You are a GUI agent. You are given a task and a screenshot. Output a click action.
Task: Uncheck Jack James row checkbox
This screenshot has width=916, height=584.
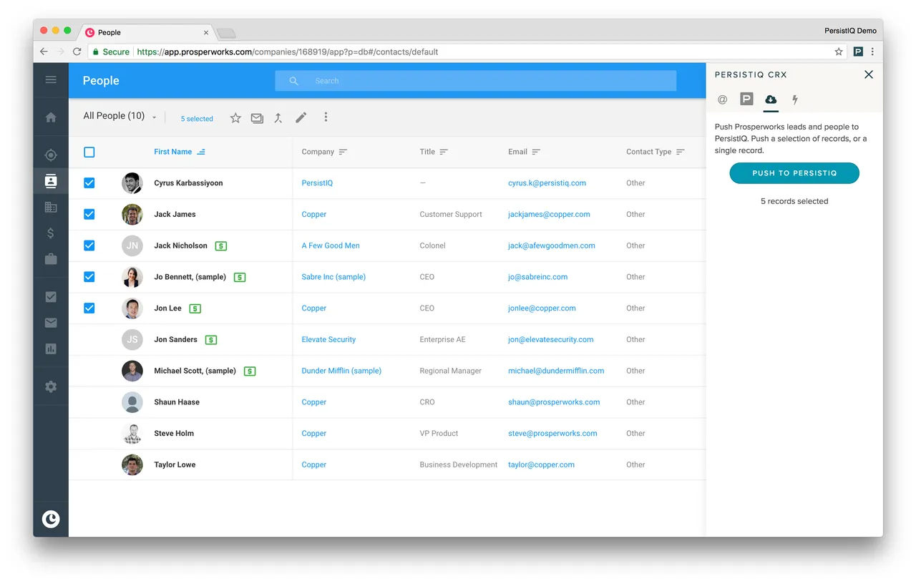[x=89, y=214]
